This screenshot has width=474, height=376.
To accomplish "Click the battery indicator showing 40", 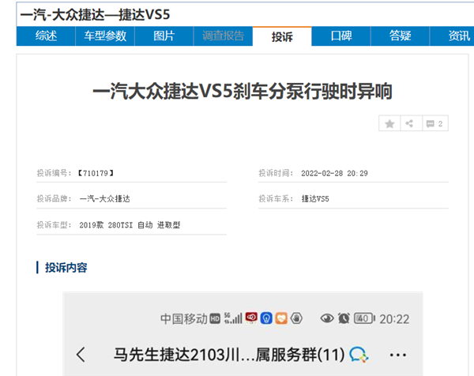I will 364,318.
